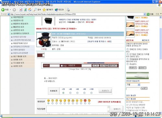Select the +60 recommendation radio button
The height and width of the screenshot is (118, 162).
click(77, 93)
